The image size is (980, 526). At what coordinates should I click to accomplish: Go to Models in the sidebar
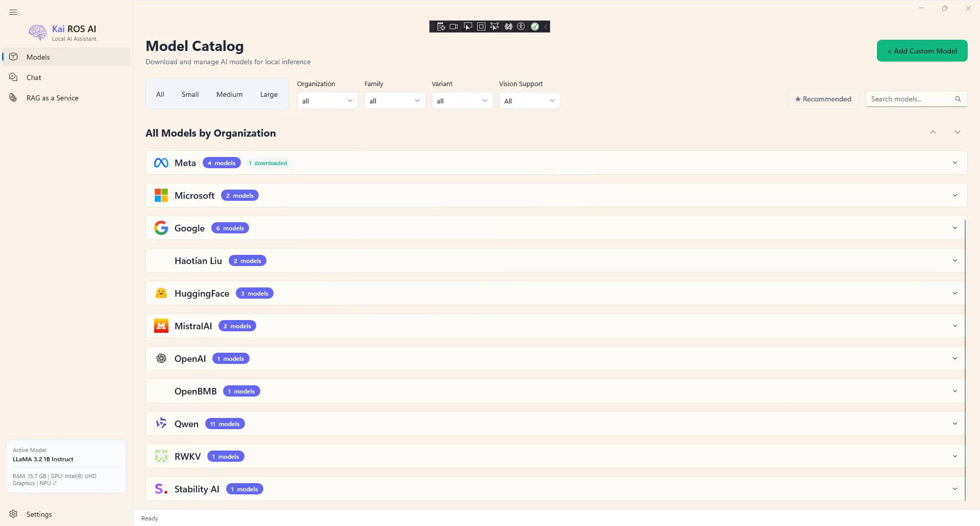pyautogui.click(x=66, y=57)
